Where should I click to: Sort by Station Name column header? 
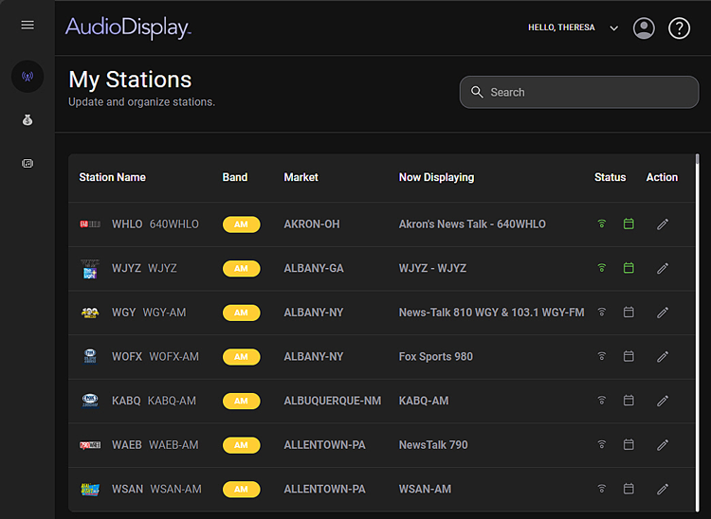[113, 177]
